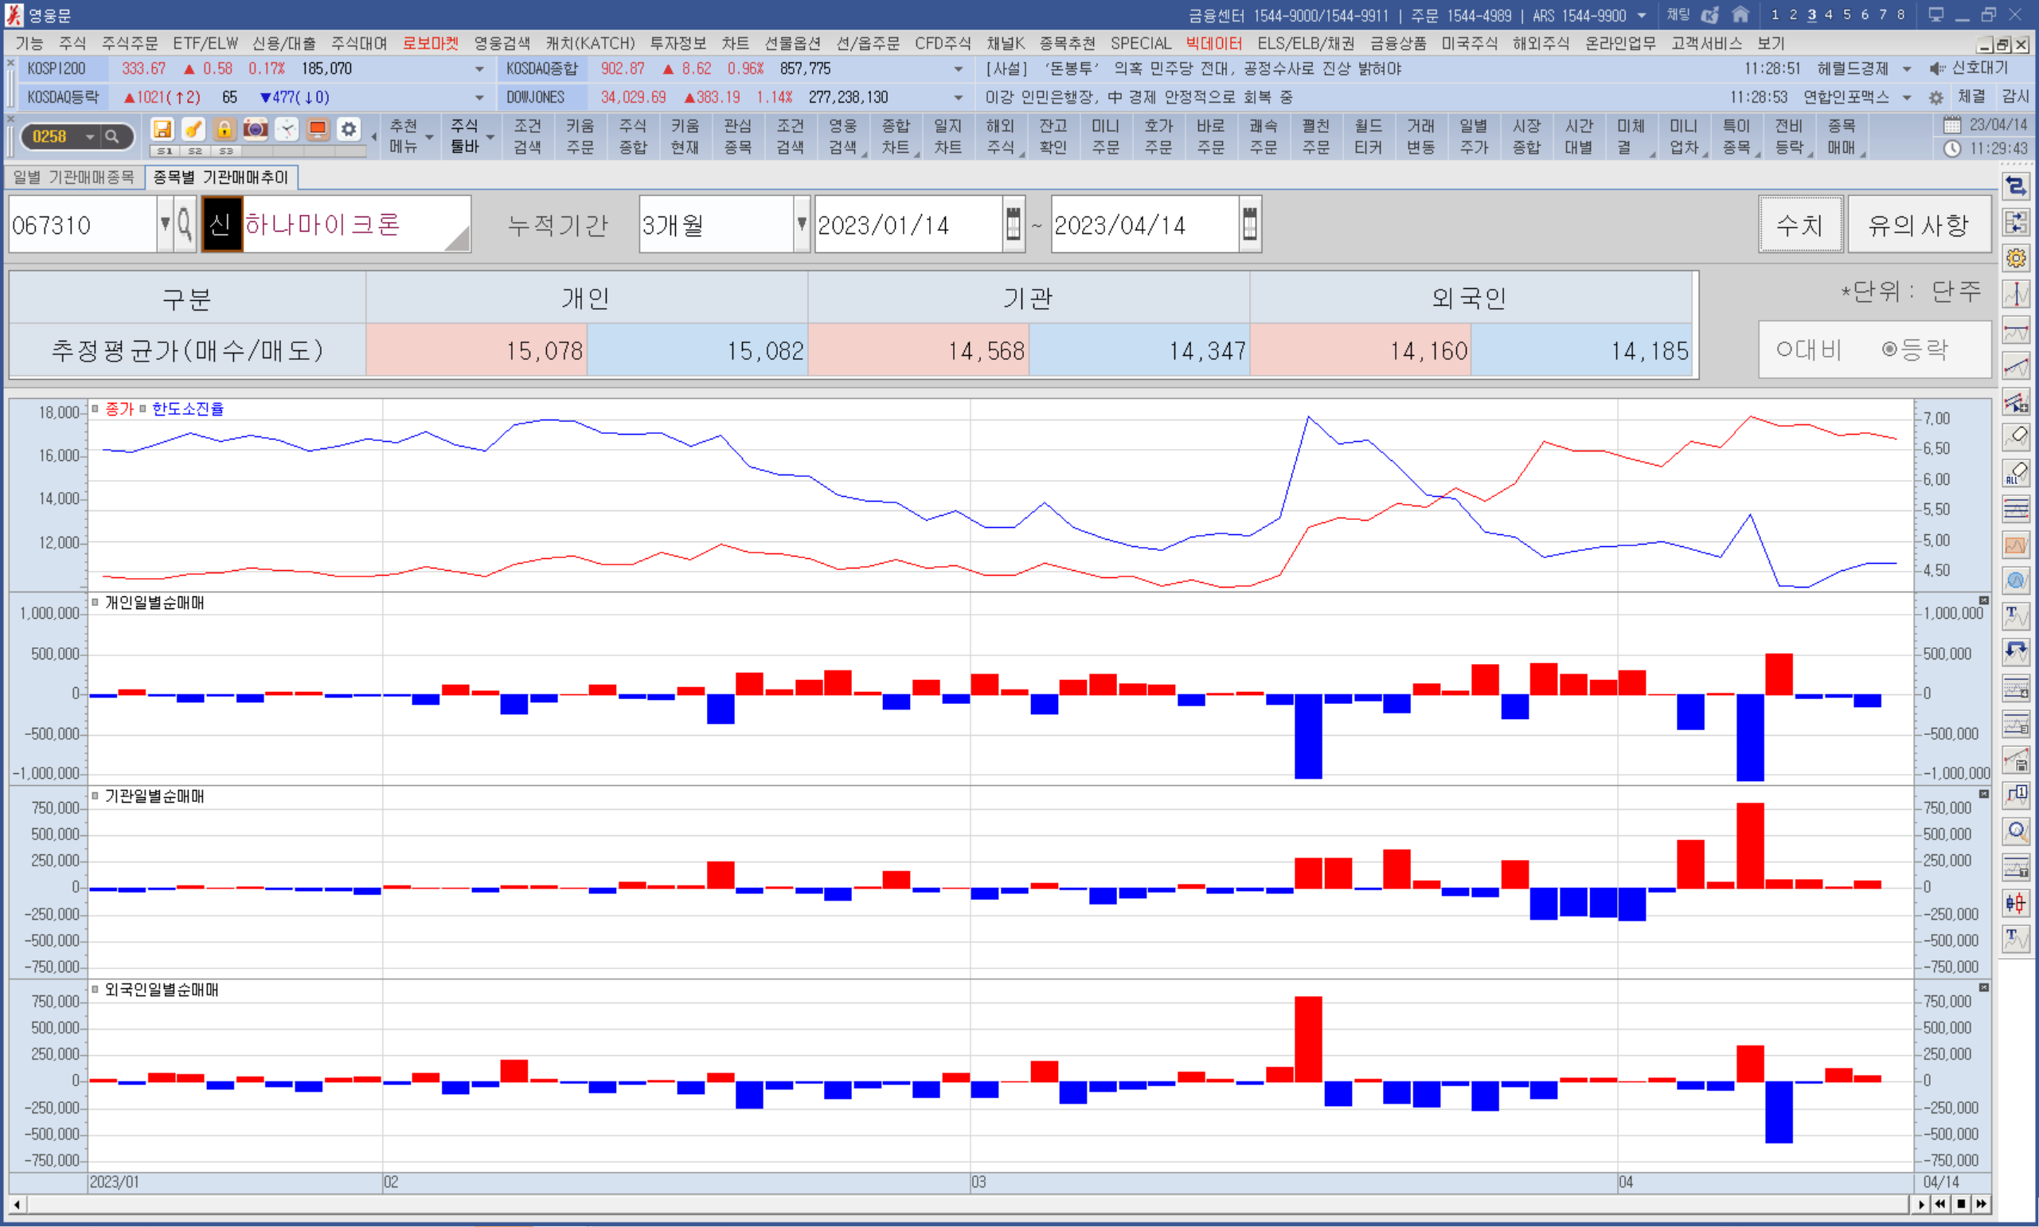Select the 대비 radio option
Viewport: 2039px width, 1227px height.
tap(1784, 350)
